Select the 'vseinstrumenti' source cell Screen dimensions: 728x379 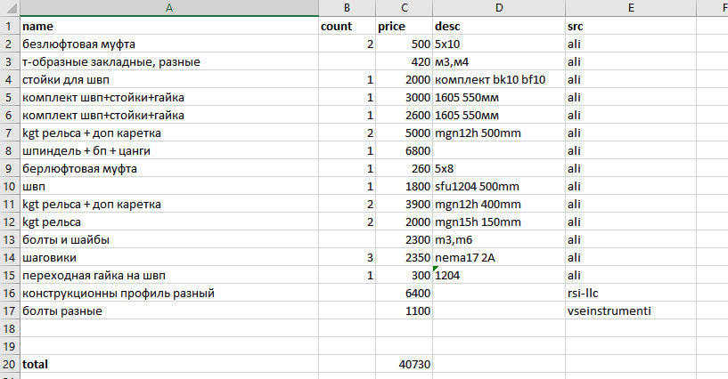631,310
